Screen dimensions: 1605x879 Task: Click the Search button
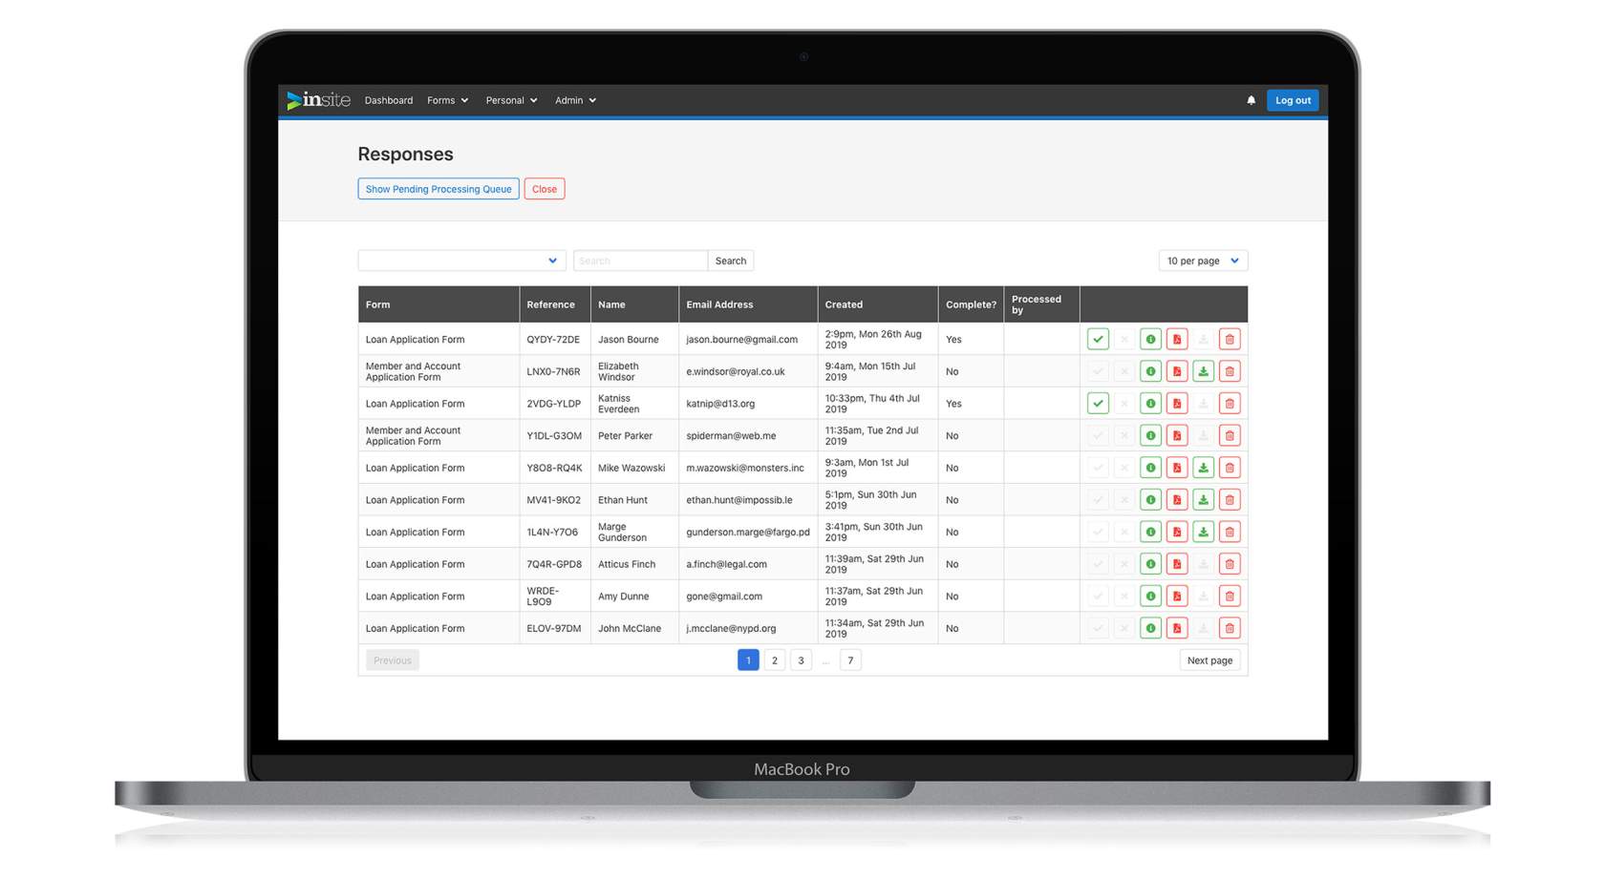coord(731,261)
